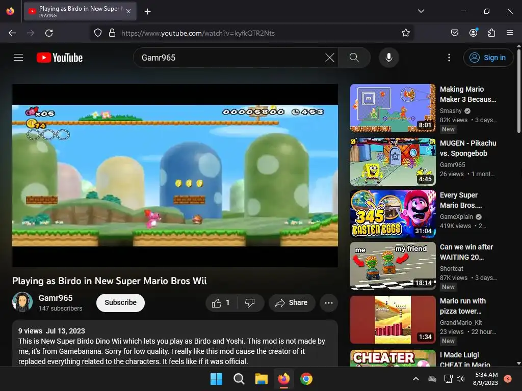Dislike the video with thumbs down
The image size is (522, 391).
[x=250, y=302]
